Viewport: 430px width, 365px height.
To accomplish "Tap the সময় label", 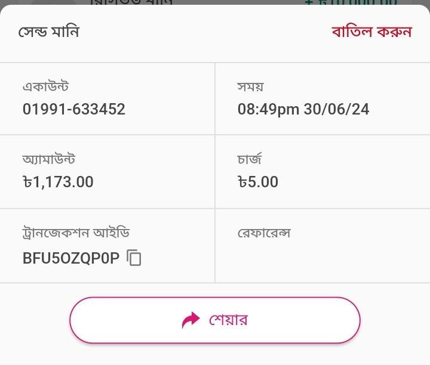I will (x=251, y=87).
